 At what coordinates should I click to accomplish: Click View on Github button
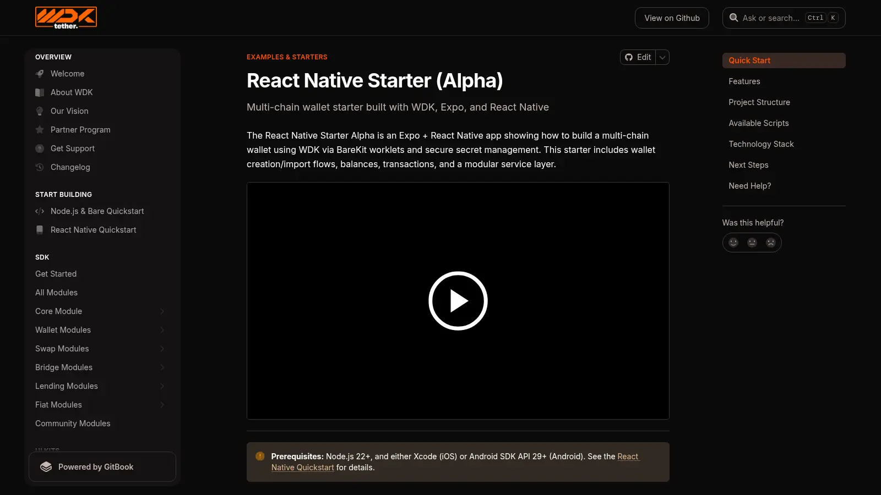click(x=672, y=18)
